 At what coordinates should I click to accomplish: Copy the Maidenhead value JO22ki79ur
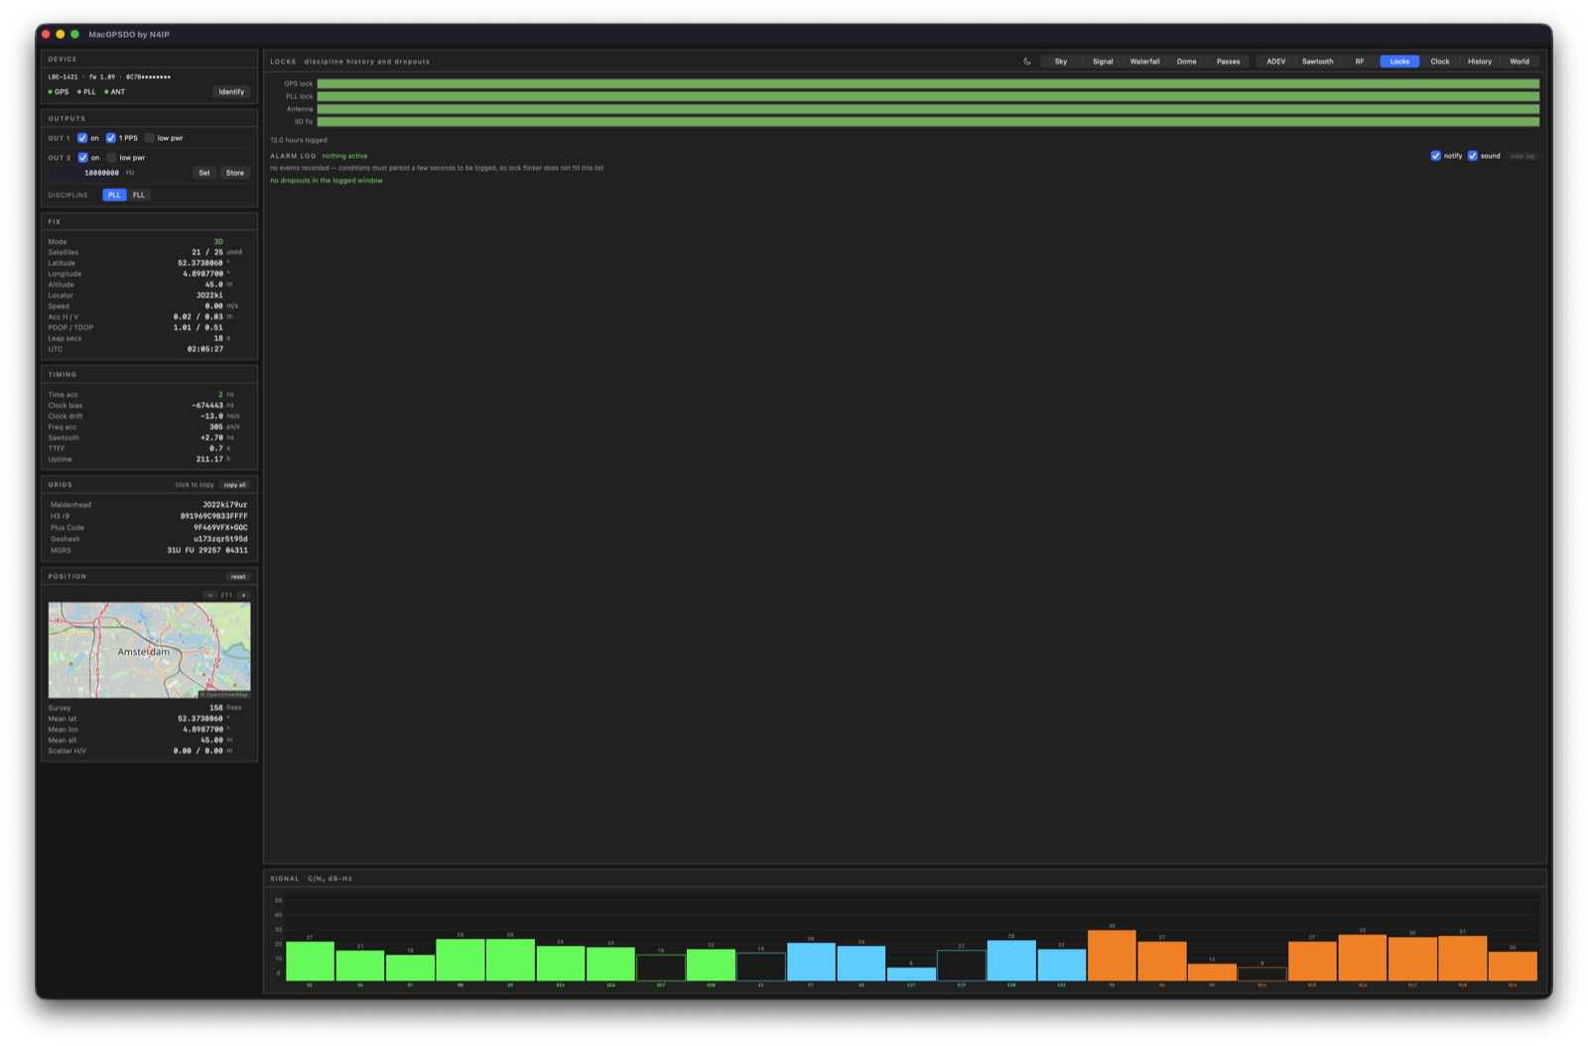coord(224,505)
